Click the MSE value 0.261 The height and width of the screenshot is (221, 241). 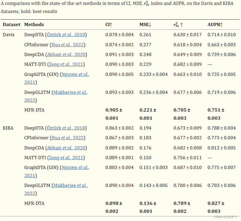[145, 35]
